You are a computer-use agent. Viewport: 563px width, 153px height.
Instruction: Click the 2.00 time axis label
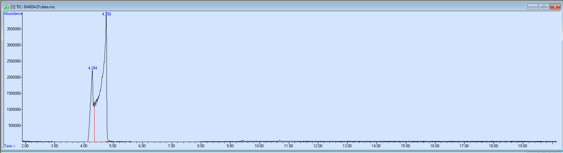tap(25, 146)
